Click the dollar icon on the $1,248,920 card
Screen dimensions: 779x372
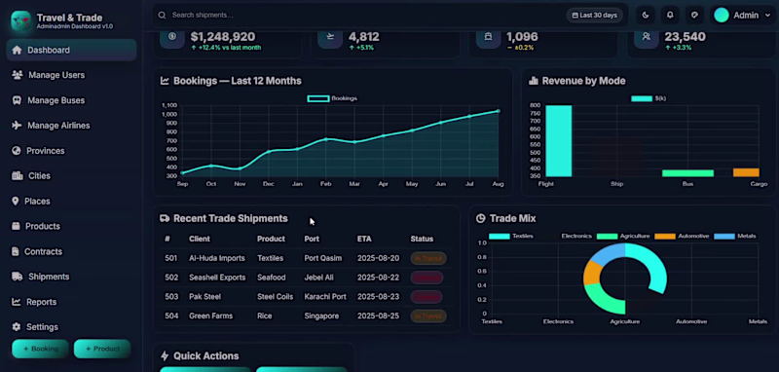(172, 37)
